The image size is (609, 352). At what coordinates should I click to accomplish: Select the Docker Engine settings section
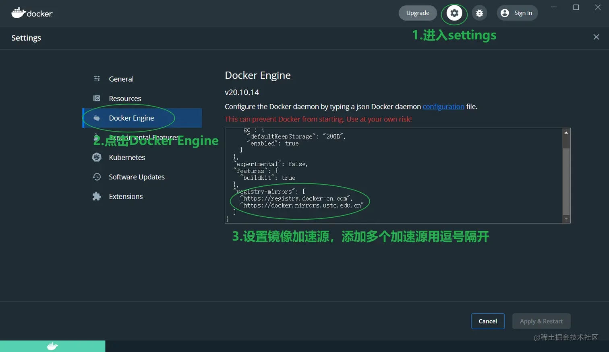pyautogui.click(x=142, y=118)
